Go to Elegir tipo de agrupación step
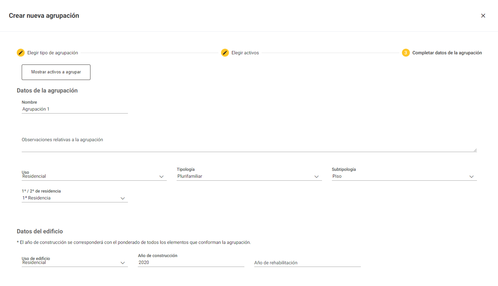498x286 pixels. click(53, 53)
